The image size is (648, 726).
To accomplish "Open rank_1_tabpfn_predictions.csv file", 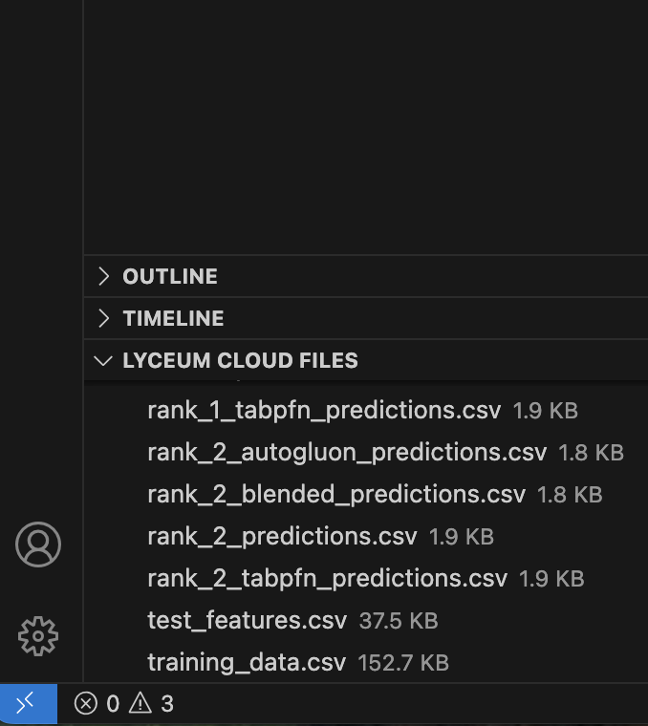I will 324,410.
